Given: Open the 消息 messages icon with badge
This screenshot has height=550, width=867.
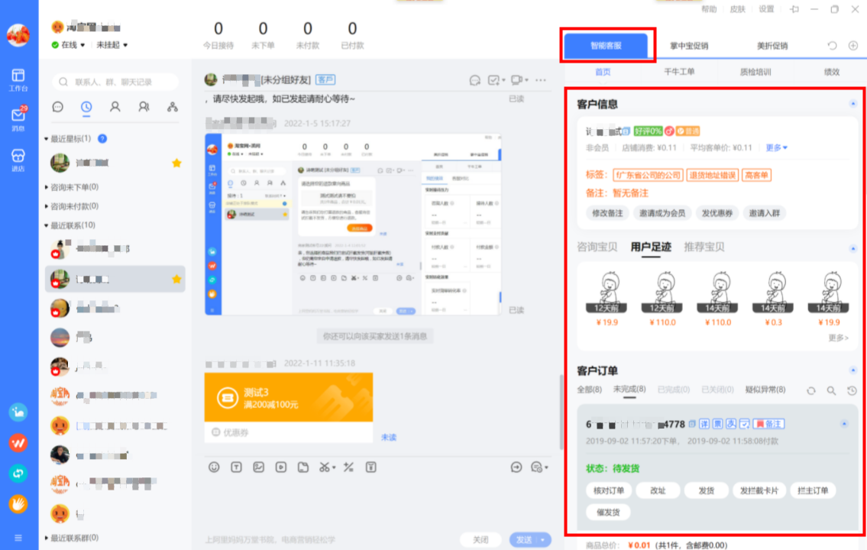Looking at the screenshot, I should (18, 118).
